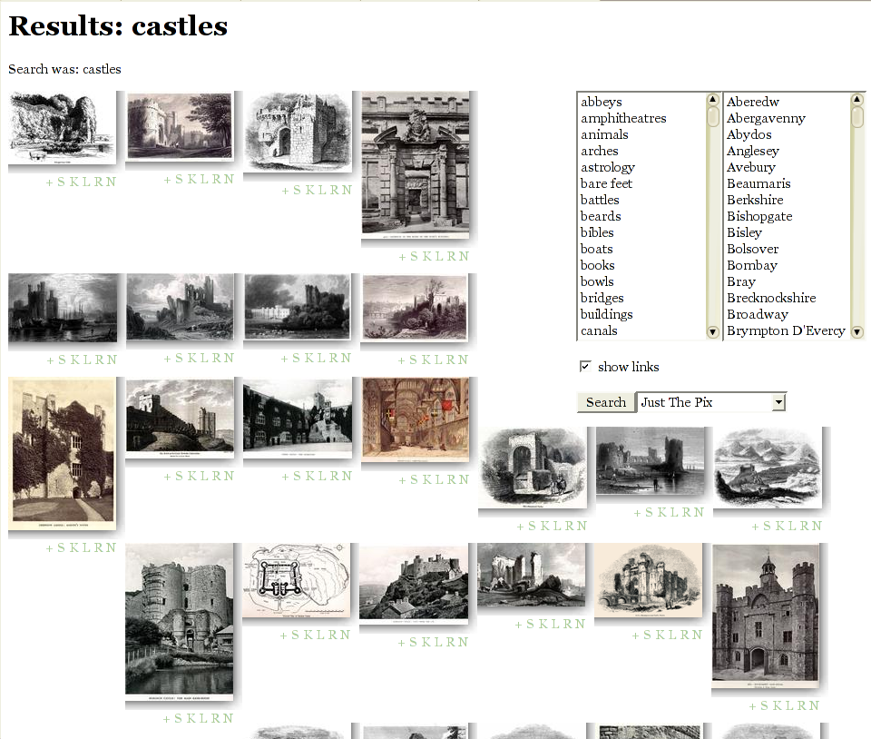
Task: Select "astrology" in the keyword list
Action: (x=608, y=167)
